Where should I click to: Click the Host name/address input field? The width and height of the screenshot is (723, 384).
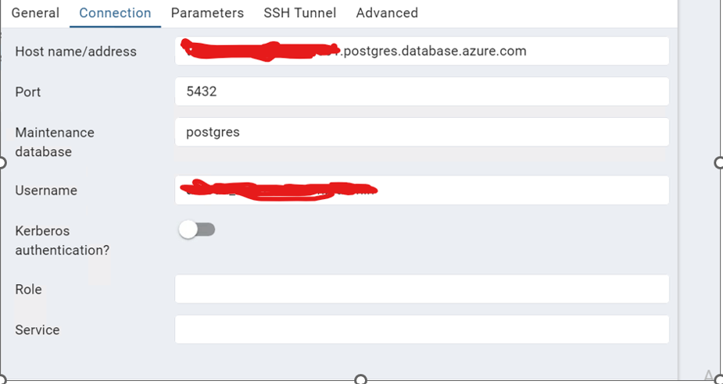coord(422,51)
